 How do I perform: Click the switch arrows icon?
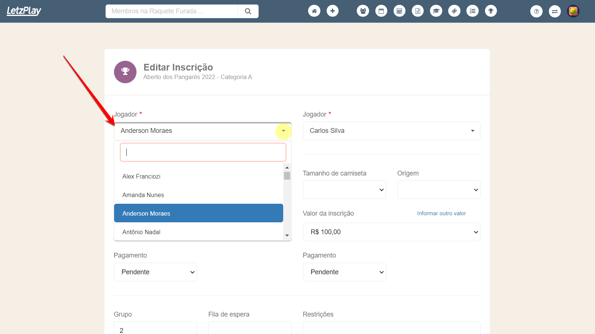pyautogui.click(x=554, y=12)
